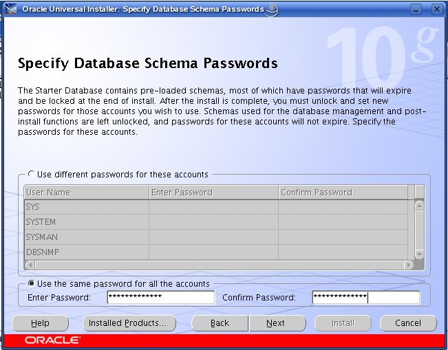Select 'Use different passwords for these accounts'
The image size is (448, 350).
[32, 175]
